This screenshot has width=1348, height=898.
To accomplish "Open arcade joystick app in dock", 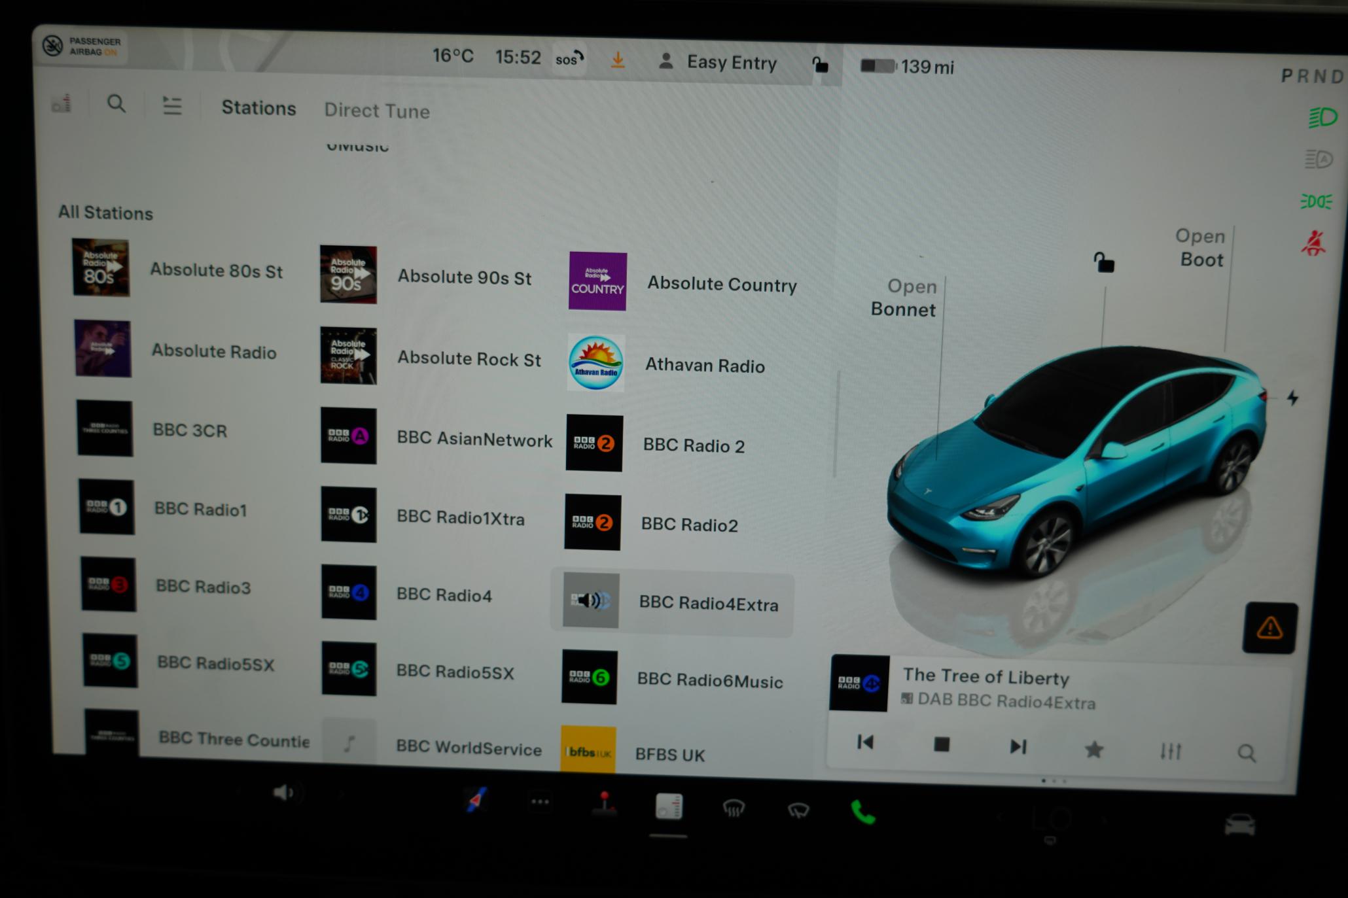I will point(605,804).
